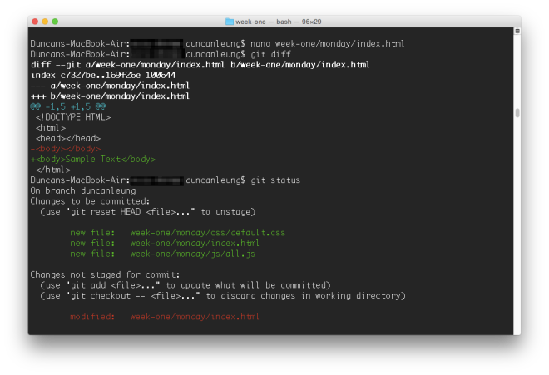The width and height of the screenshot is (549, 375).
Task: Click the 'Changes to be committed:' line
Action: (90, 201)
